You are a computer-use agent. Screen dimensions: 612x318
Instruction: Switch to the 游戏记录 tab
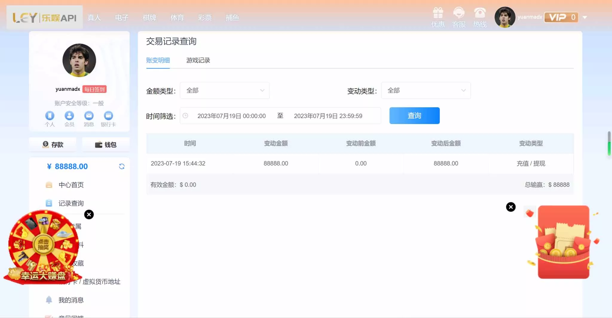point(198,60)
